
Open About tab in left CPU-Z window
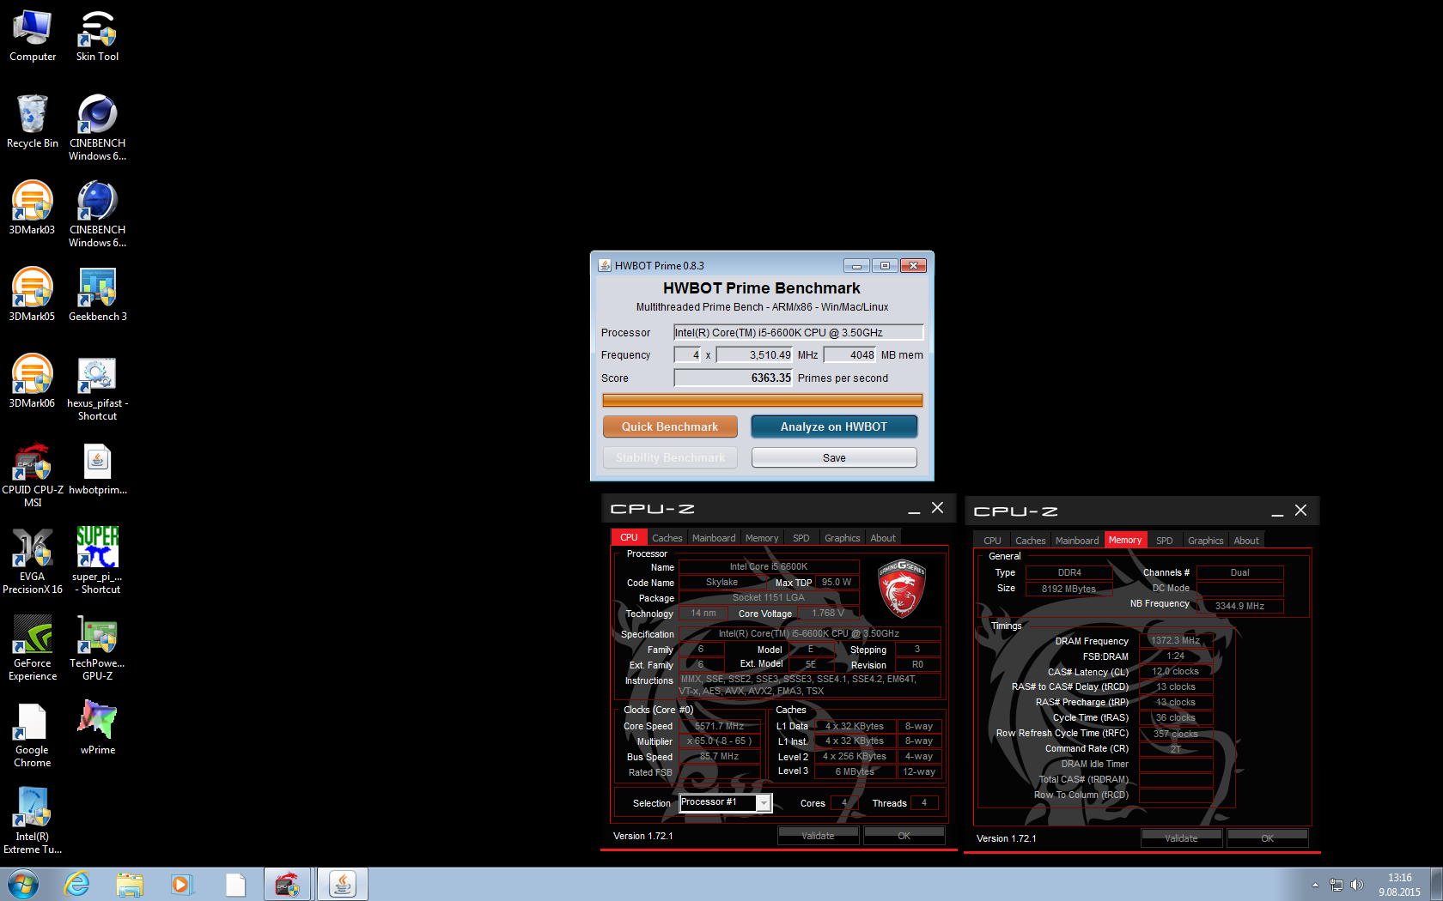(x=883, y=538)
